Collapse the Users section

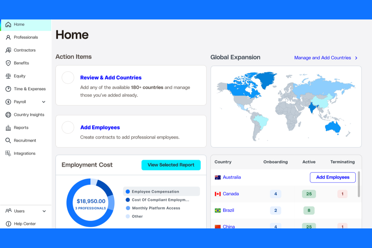(44, 211)
